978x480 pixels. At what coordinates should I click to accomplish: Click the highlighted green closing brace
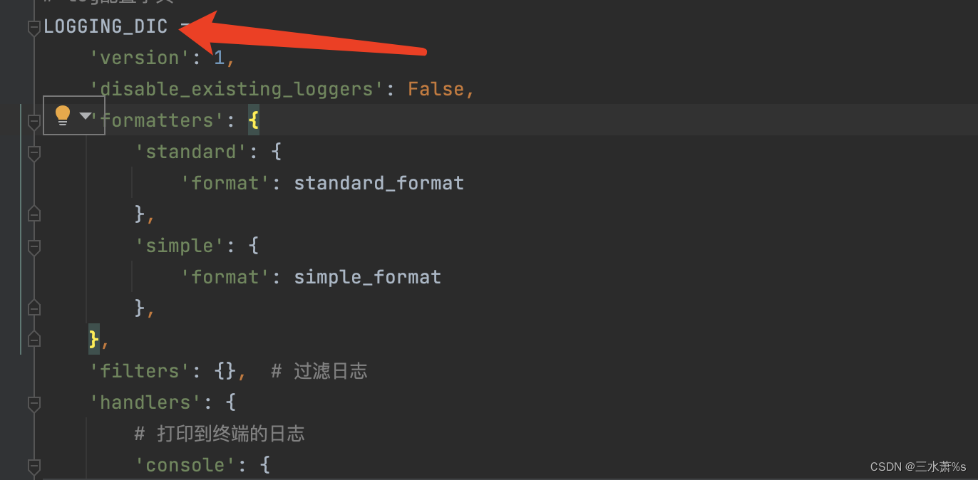(x=93, y=339)
